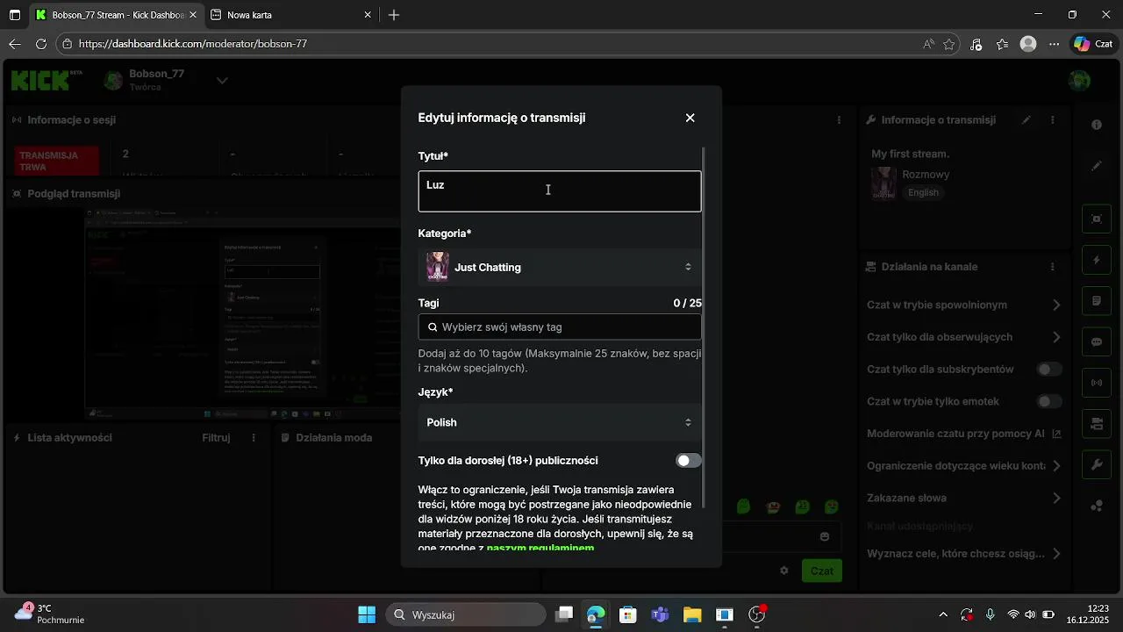Expand Czat w trybie spowolnionym settings

(964, 305)
